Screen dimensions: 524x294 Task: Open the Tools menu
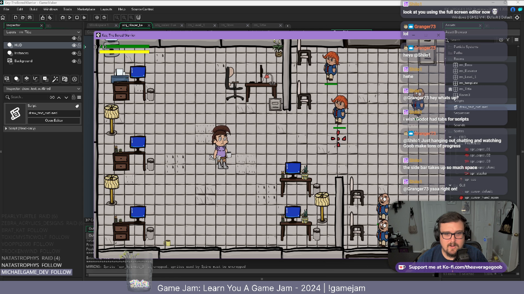[x=68, y=9]
